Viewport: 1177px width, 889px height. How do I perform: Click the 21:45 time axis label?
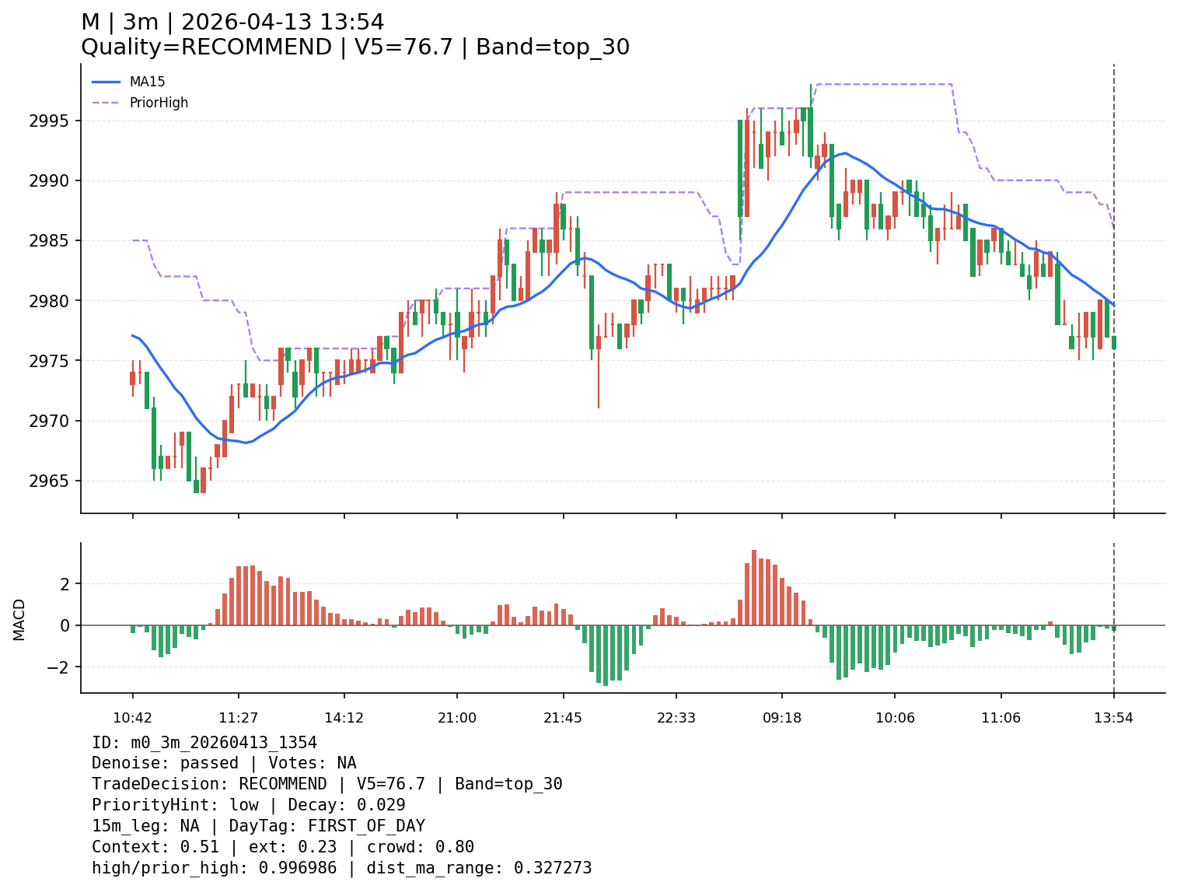(563, 718)
